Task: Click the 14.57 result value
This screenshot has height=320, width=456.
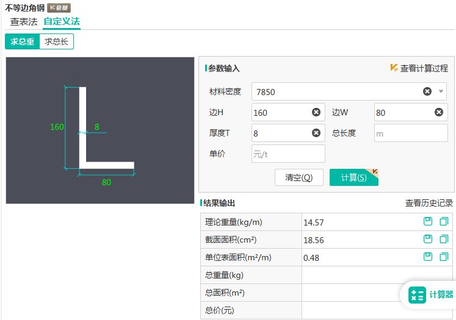Action: (x=314, y=222)
